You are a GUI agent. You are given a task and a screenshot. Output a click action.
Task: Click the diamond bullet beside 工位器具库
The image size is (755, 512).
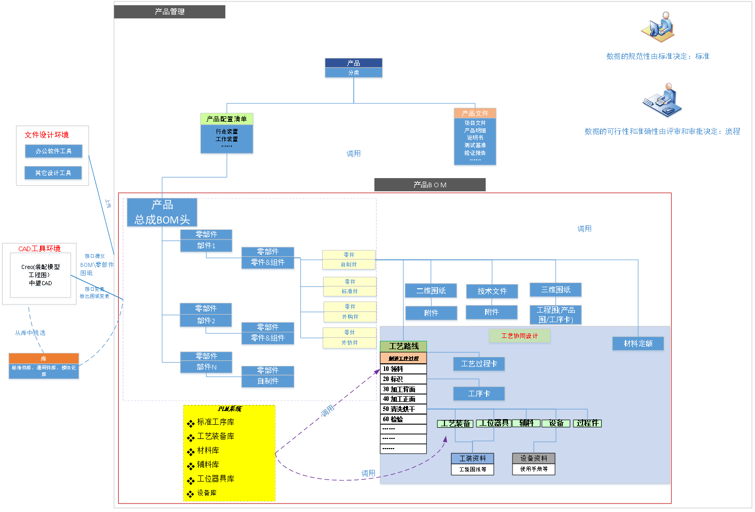tap(190, 480)
